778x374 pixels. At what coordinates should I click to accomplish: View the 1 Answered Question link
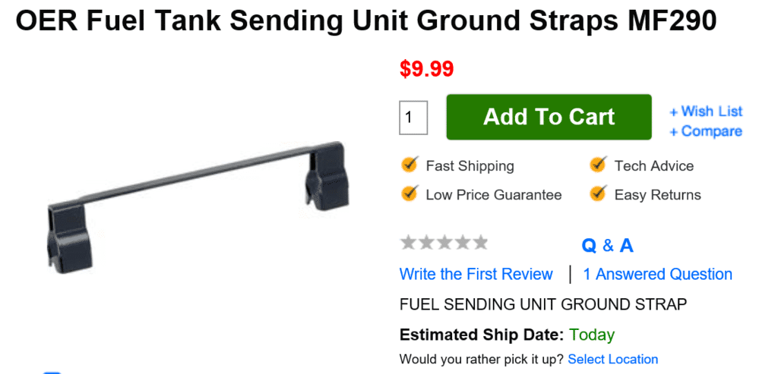coord(658,274)
